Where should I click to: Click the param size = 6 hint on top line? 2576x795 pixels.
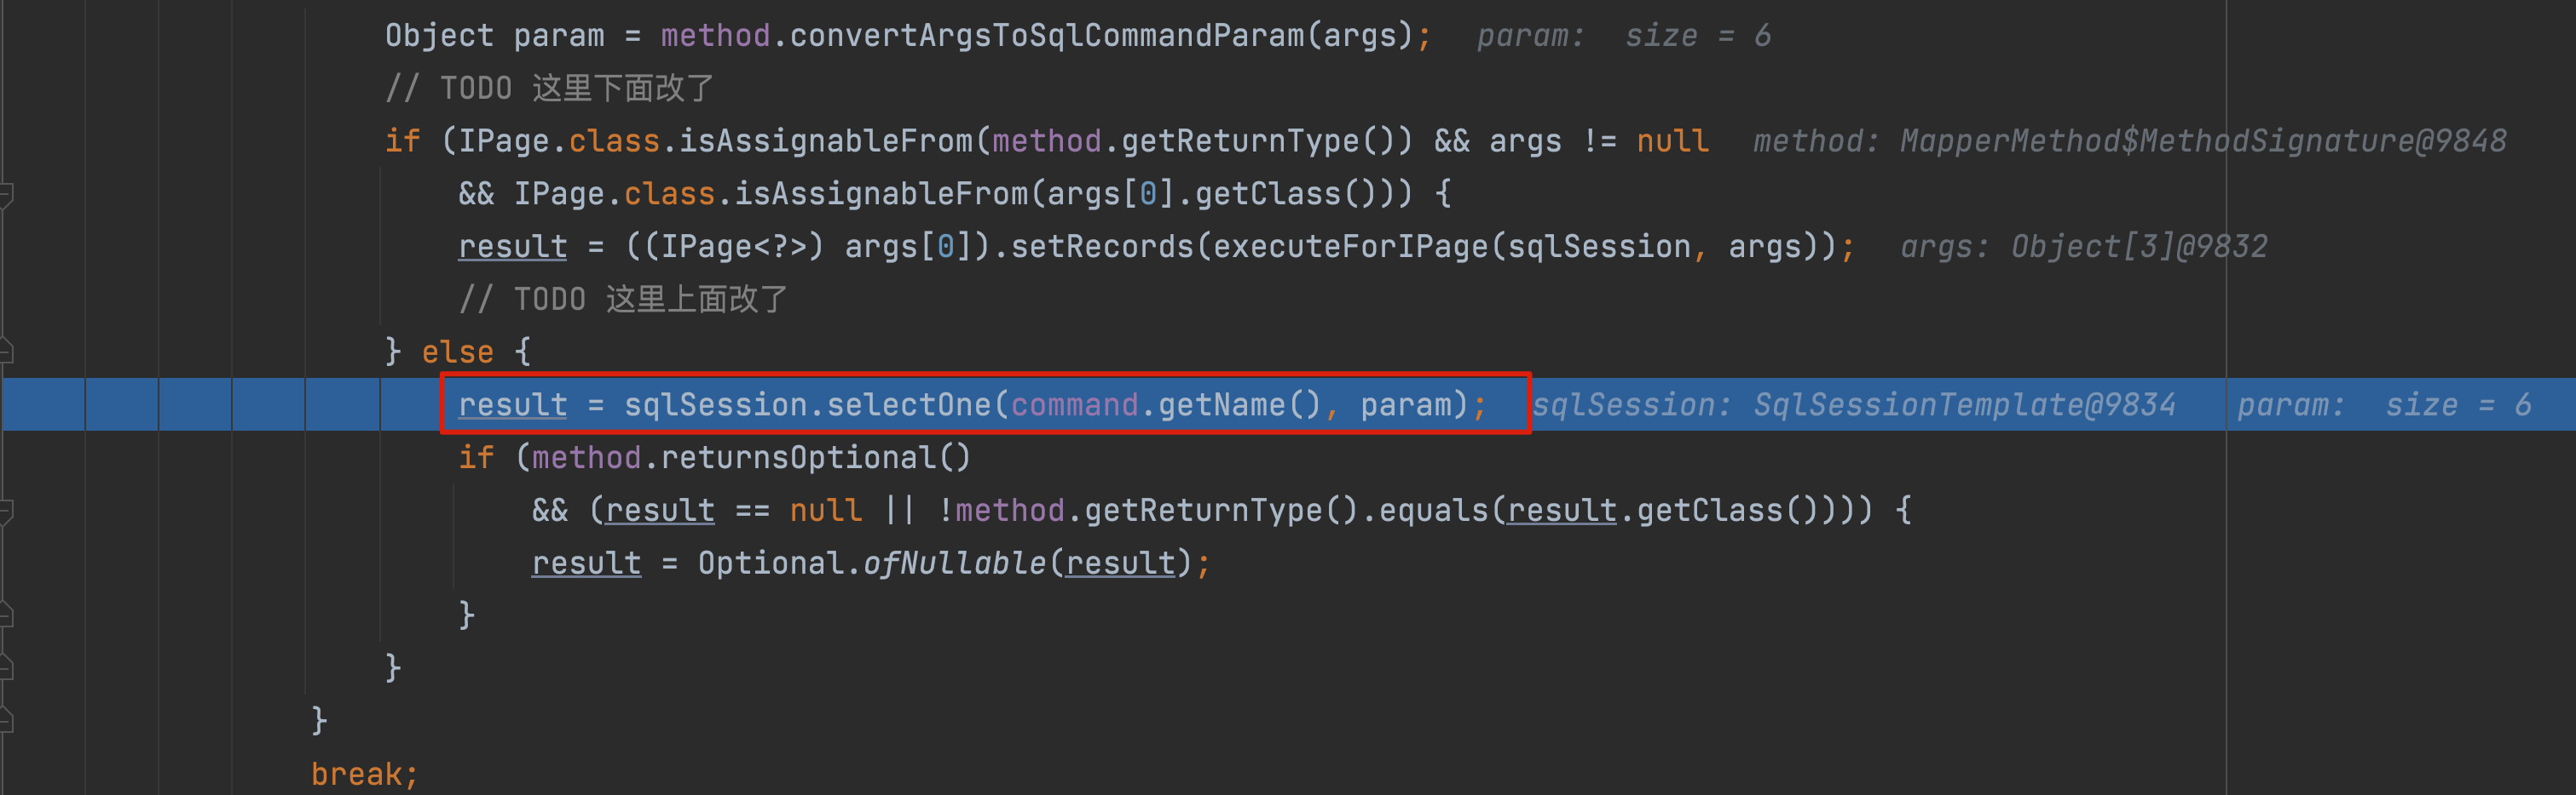pos(1624,36)
